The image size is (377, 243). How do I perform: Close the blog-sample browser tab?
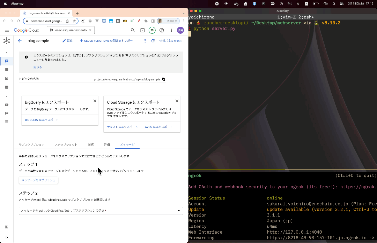coord(69,14)
